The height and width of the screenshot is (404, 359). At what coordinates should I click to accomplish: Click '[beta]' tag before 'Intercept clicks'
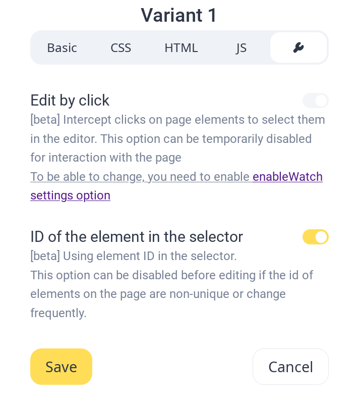(45, 120)
